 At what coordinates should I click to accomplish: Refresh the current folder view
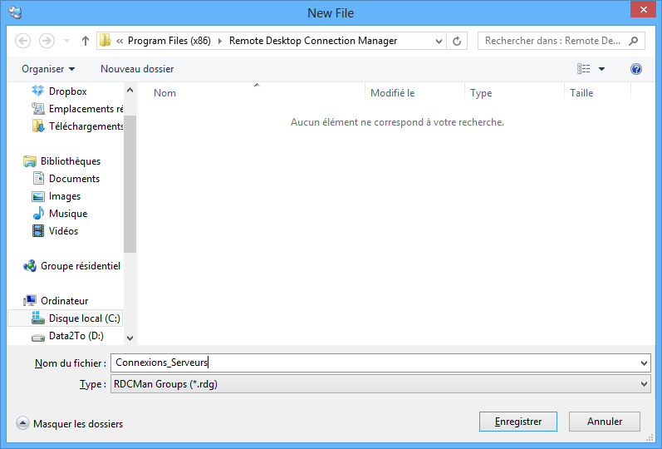(457, 41)
